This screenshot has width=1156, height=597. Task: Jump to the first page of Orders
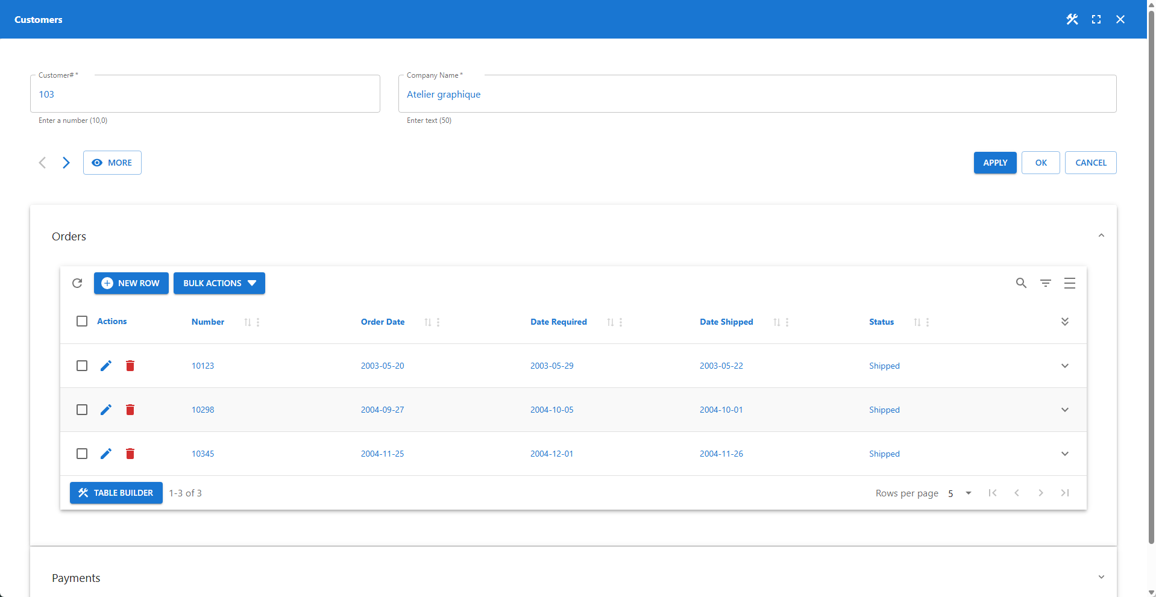coord(993,493)
